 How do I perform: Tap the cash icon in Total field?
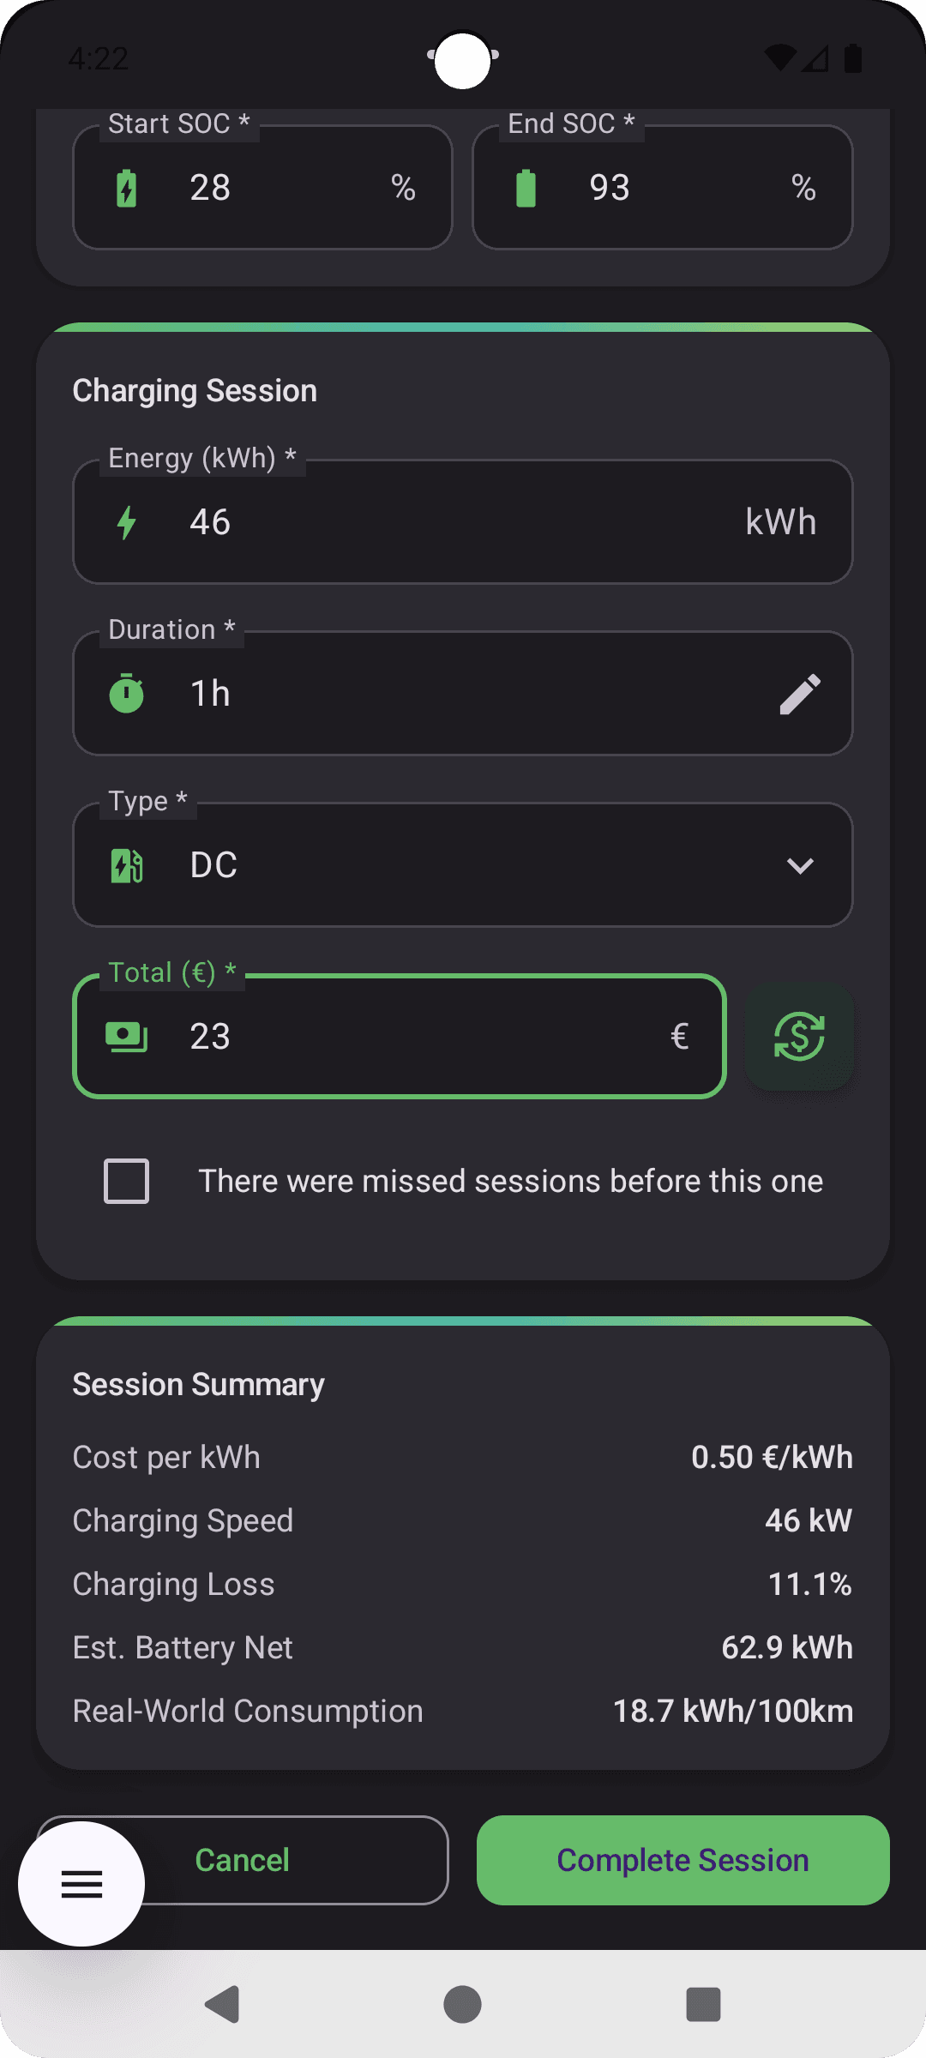pos(127,1037)
